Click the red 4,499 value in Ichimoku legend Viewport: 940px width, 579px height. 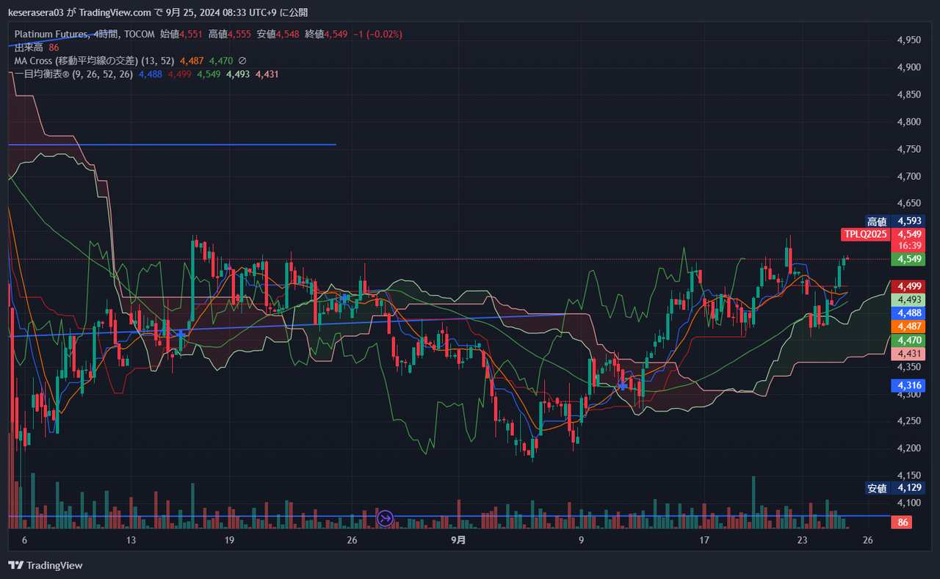180,74
